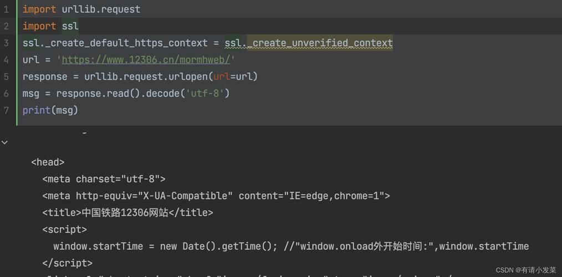562x277 pixels.
Task: Click the 'urllib.request.urlopen' call
Action: (147, 76)
